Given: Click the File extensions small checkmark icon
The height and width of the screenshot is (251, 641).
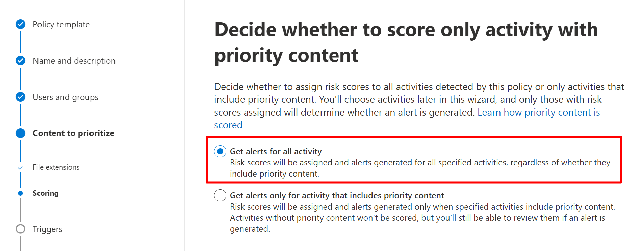Looking at the screenshot, I should (x=20, y=167).
